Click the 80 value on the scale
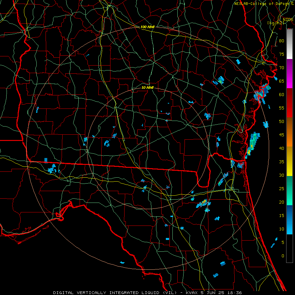295x295 pixels. [x=282, y=41]
